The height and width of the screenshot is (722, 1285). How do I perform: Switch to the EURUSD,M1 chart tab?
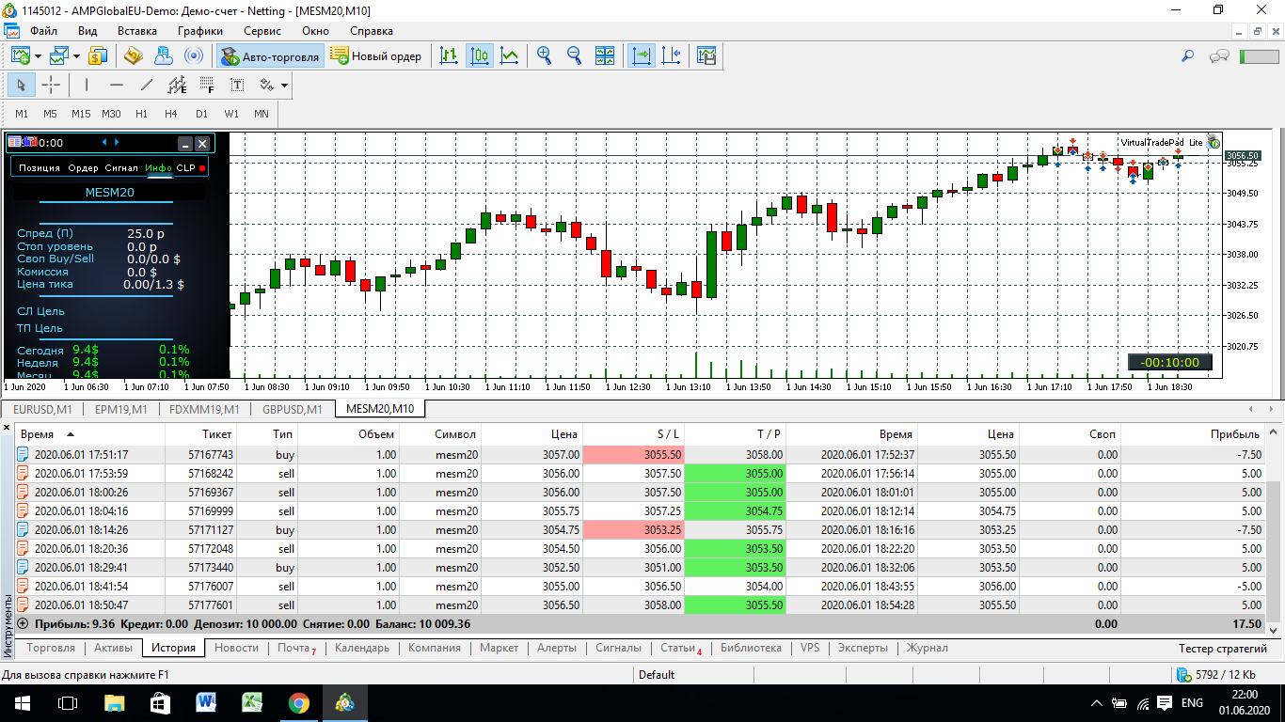click(42, 409)
